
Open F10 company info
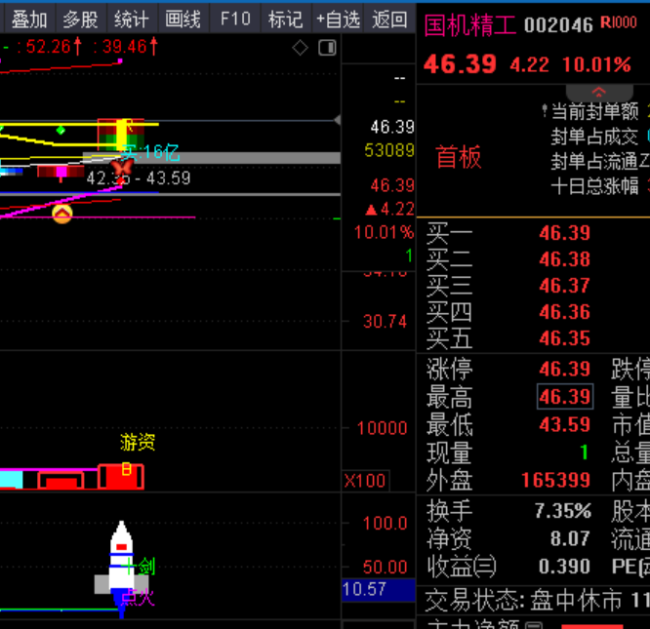tap(235, 20)
